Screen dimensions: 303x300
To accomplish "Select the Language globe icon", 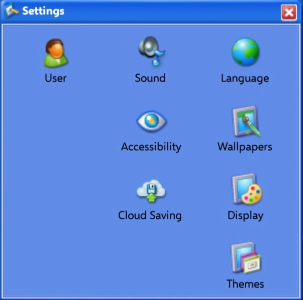I will click(245, 52).
